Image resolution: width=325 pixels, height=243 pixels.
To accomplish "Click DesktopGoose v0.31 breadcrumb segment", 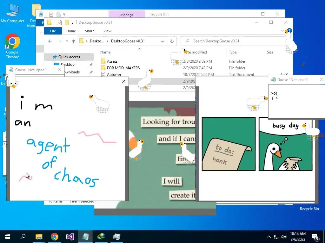I will tap(128, 41).
